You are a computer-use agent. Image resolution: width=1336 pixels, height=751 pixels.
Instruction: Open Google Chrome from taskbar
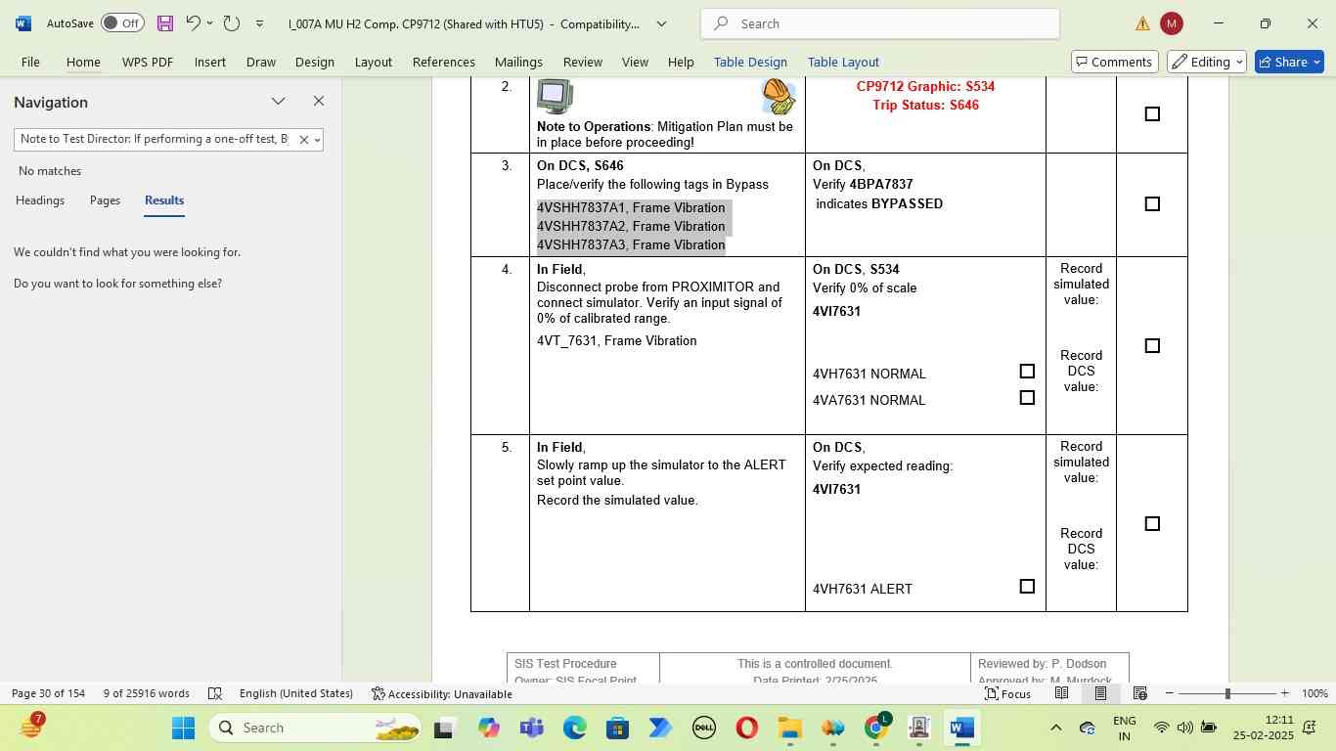(877, 728)
